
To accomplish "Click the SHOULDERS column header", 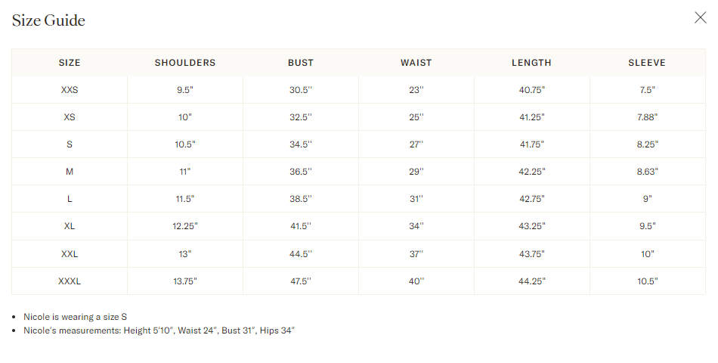I will point(185,63).
